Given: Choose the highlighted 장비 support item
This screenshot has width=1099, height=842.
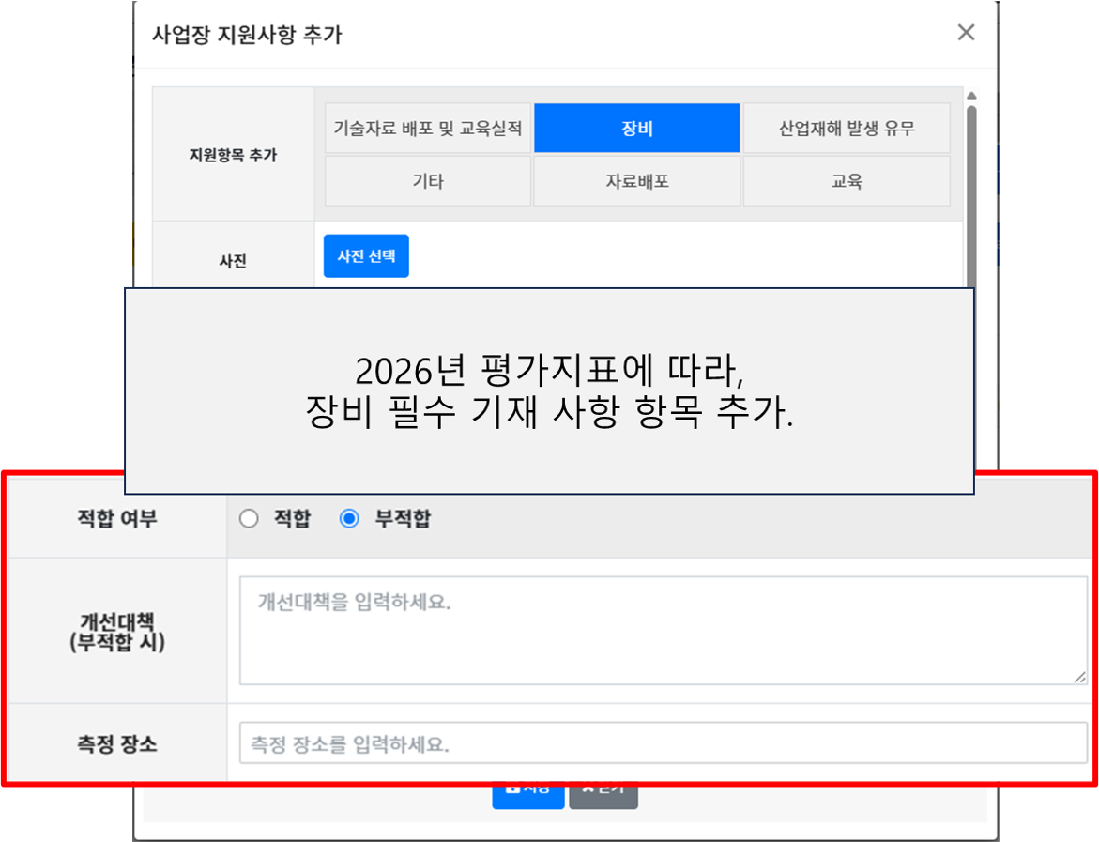Looking at the screenshot, I should [637, 129].
